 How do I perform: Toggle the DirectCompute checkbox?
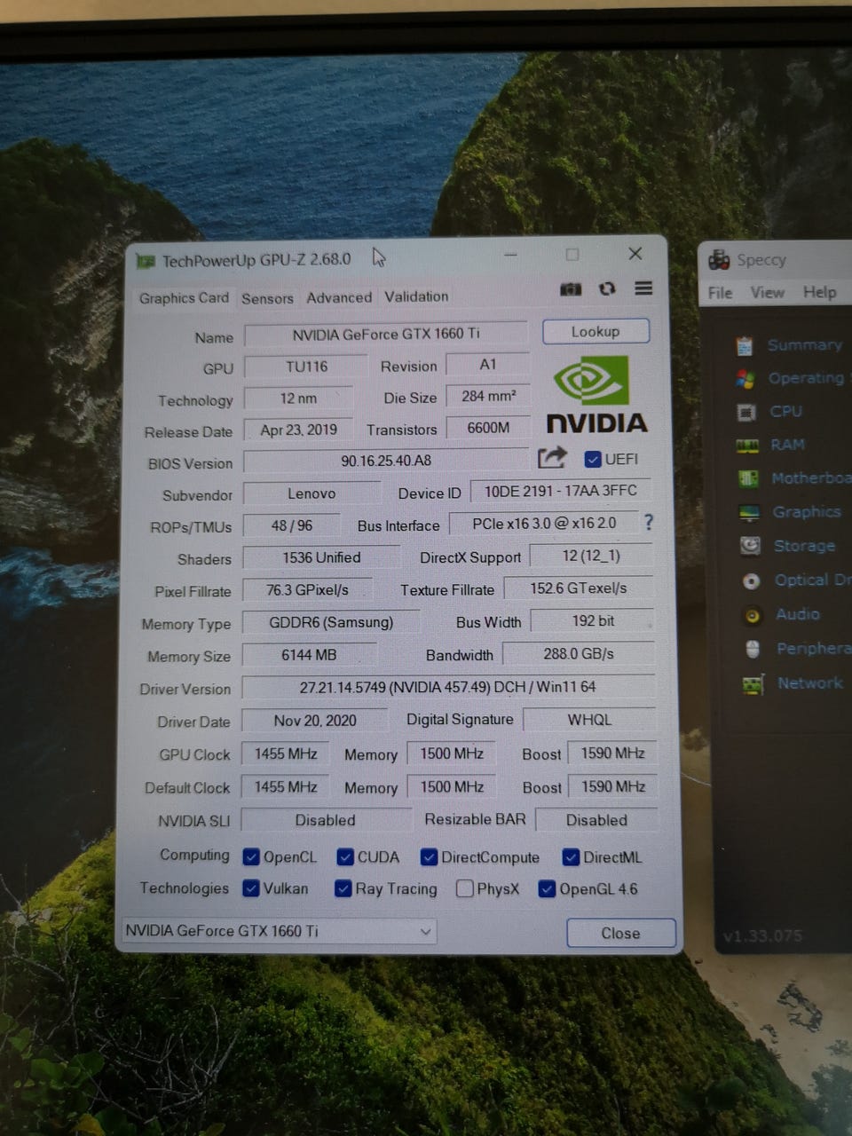[429, 856]
